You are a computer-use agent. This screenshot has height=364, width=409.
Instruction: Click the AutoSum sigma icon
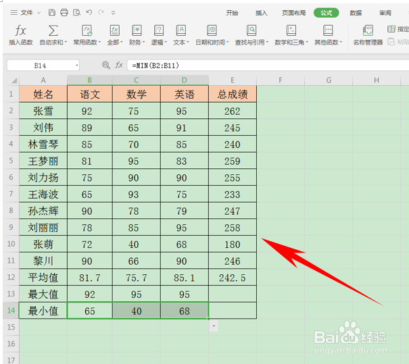pyautogui.click(x=53, y=31)
